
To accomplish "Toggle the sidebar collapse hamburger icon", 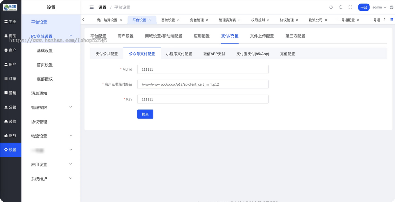I will pos(92,7).
